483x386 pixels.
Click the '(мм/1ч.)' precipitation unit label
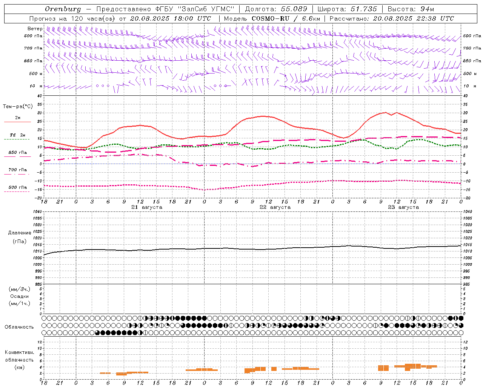[20, 303]
